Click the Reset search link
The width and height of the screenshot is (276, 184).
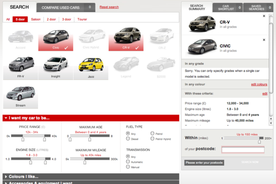109,7
